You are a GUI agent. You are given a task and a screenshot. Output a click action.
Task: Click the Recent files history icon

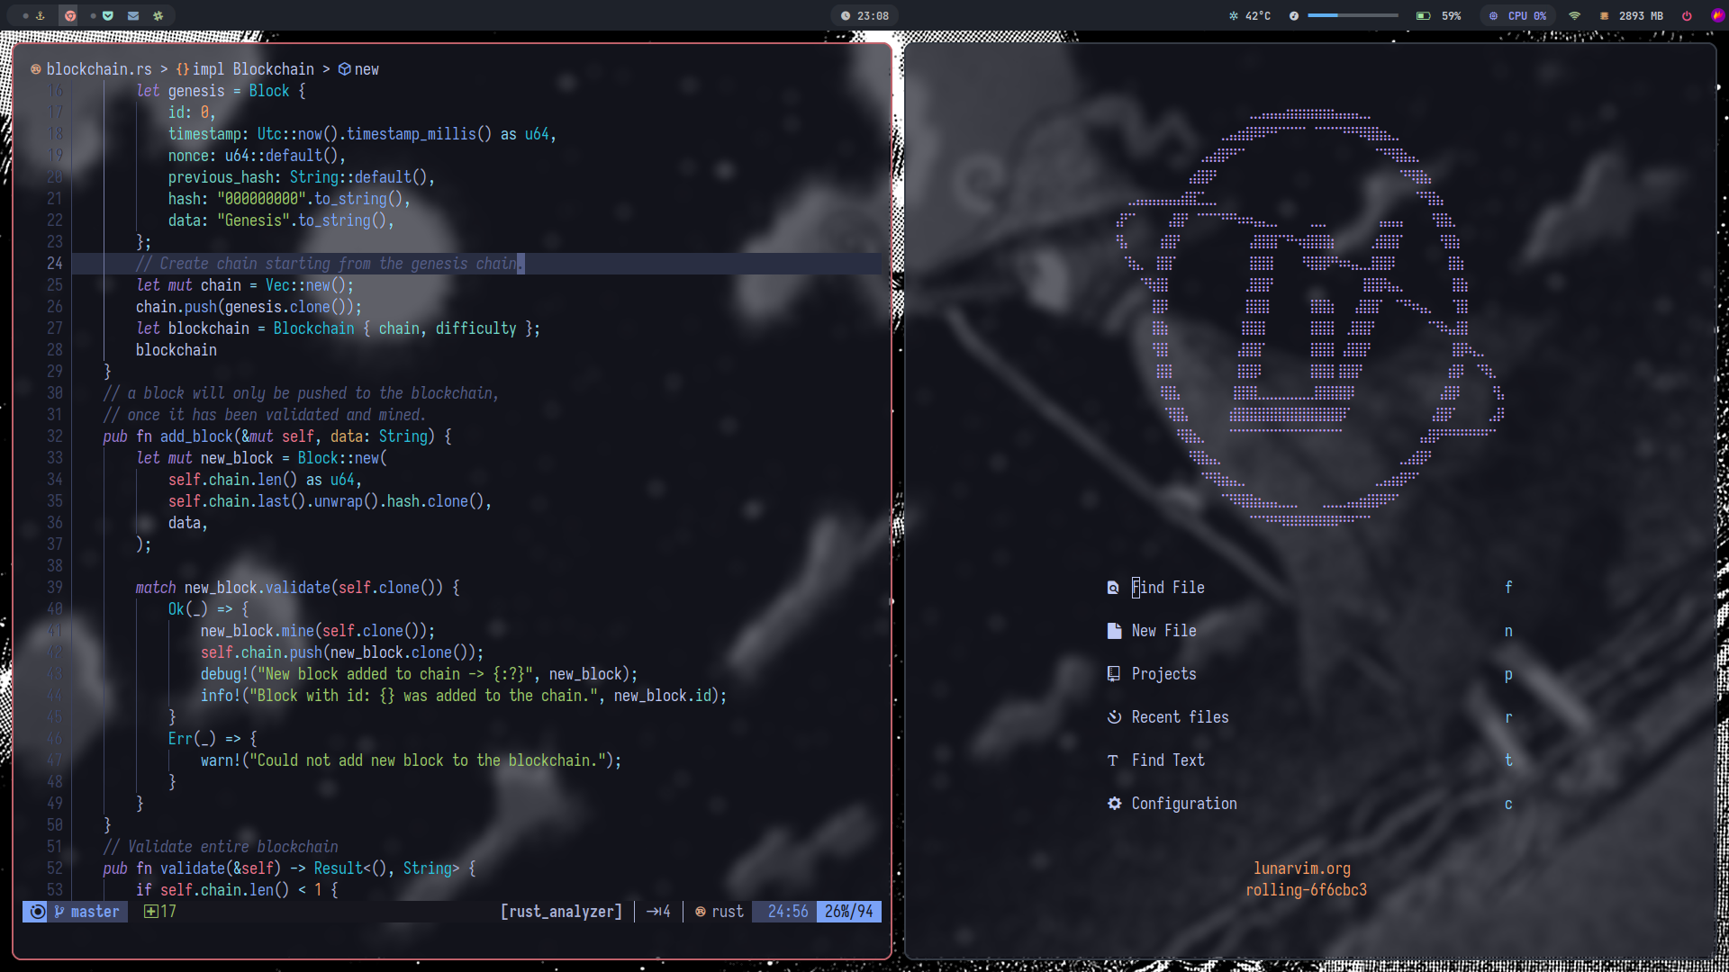(x=1114, y=717)
